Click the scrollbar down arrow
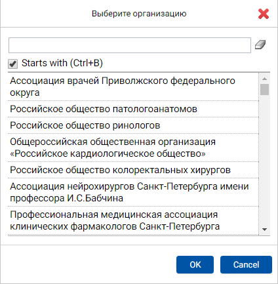Viewport: 278px width, 284px height. pyautogui.click(x=264, y=230)
